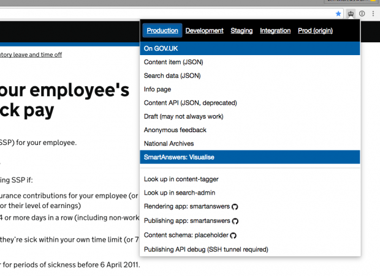Switch to the Development environment tab

pos(204,31)
